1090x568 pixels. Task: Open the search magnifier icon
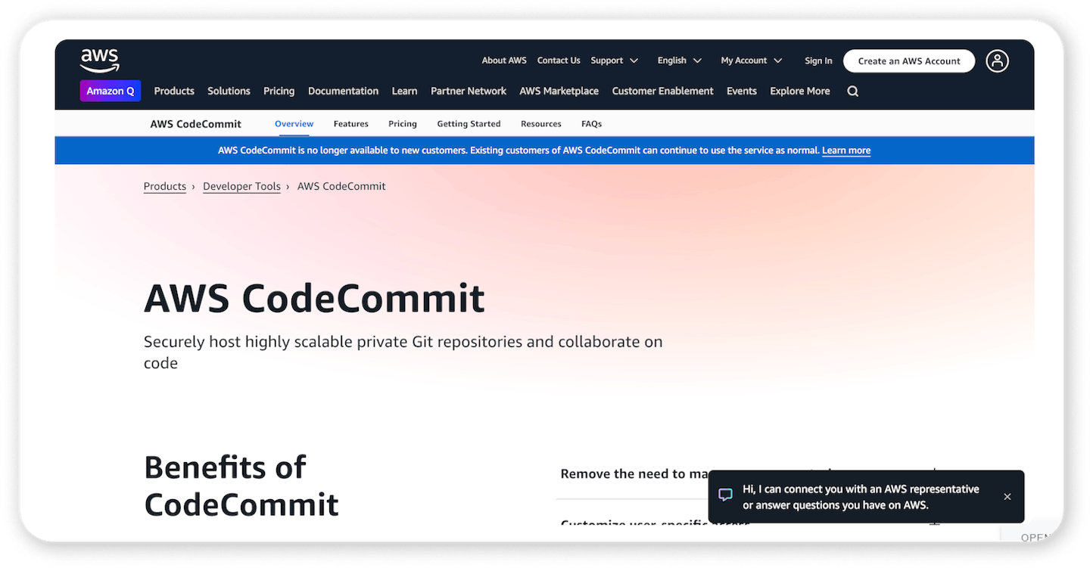[852, 91]
